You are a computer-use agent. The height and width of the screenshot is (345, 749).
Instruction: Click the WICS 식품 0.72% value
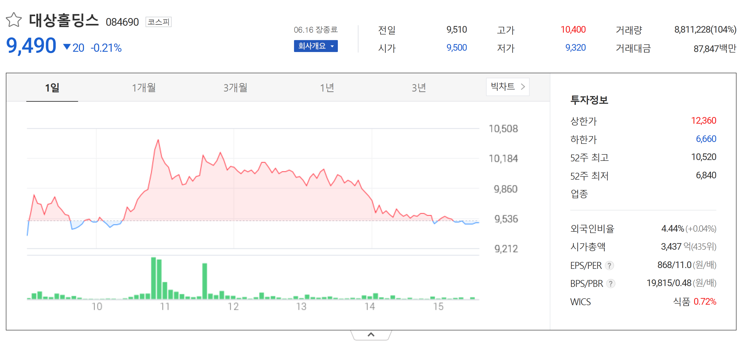695,301
